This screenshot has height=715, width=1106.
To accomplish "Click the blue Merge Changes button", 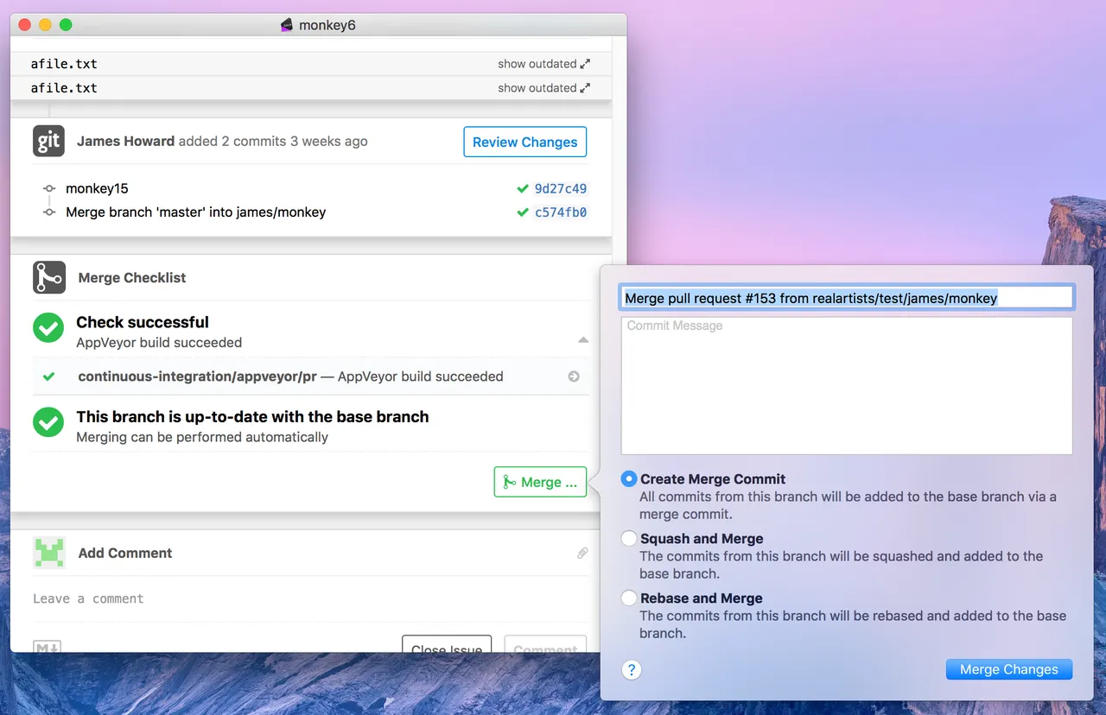I will (x=1008, y=669).
